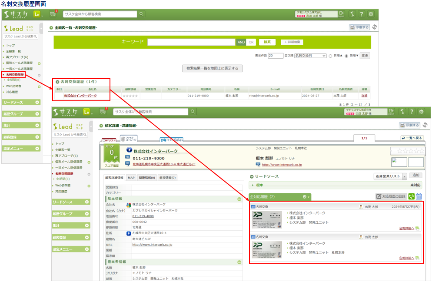The width and height of the screenshot is (432, 282).
Task: Click TEL icon next to 011-219-4000
Action: click(x=127, y=157)
